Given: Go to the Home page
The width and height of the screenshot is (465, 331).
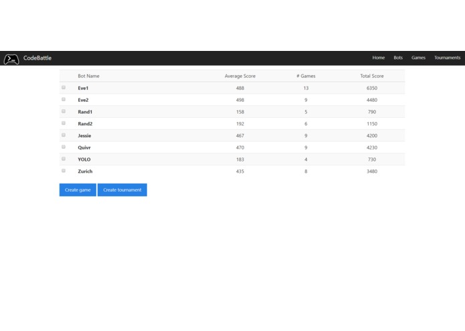Looking at the screenshot, I should (379, 58).
